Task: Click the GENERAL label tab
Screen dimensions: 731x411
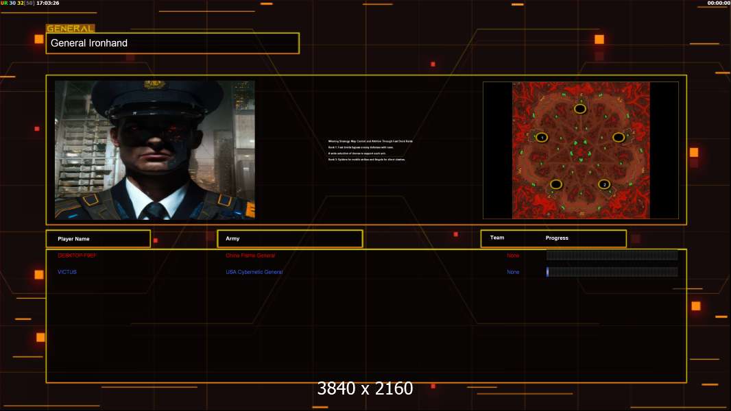Action: click(71, 28)
